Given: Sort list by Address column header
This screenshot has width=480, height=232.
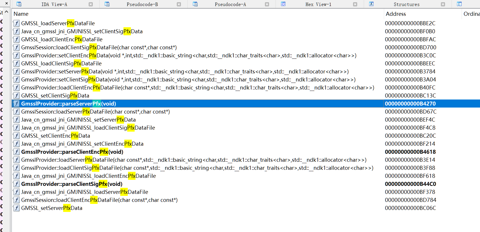Looking at the screenshot, I should 396,14.
